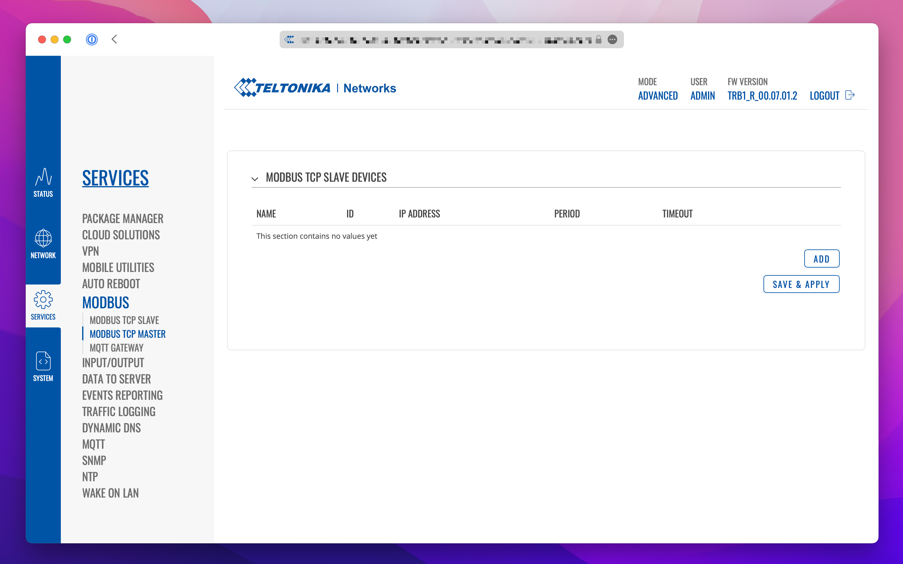Click the Save & Apply button
This screenshot has height=564, width=903.
pos(801,284)
